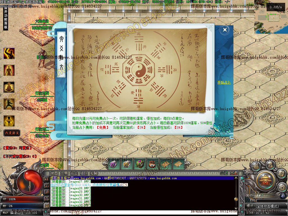Use folded paper item in quick slot 6
Image resolution: width=288 pixels, height=216 pixels.
(178, 164)
